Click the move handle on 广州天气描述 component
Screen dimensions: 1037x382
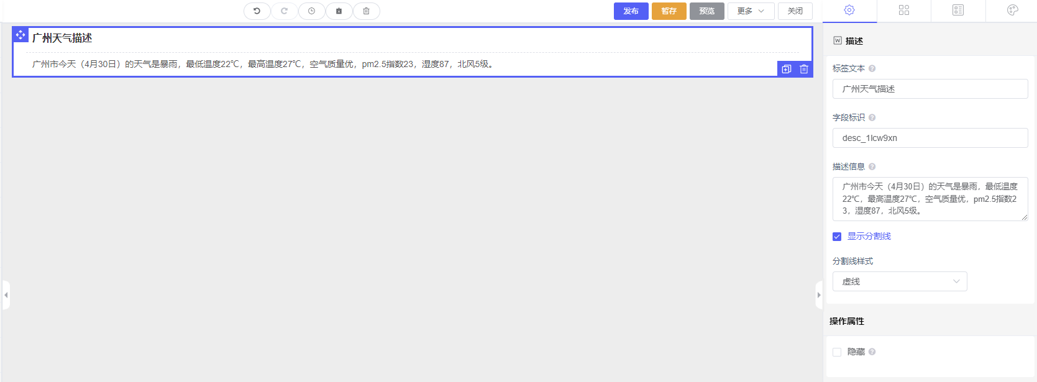point(21,35)
